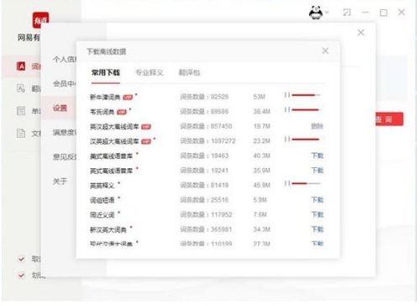
Task: Open the dictionary icon in left sidebar
Action: point(21,66)
